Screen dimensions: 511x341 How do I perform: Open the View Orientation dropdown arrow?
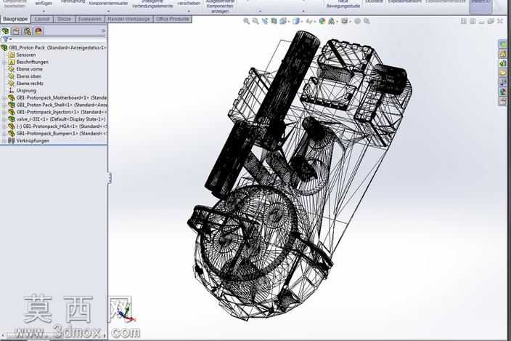tap(289, 22)
